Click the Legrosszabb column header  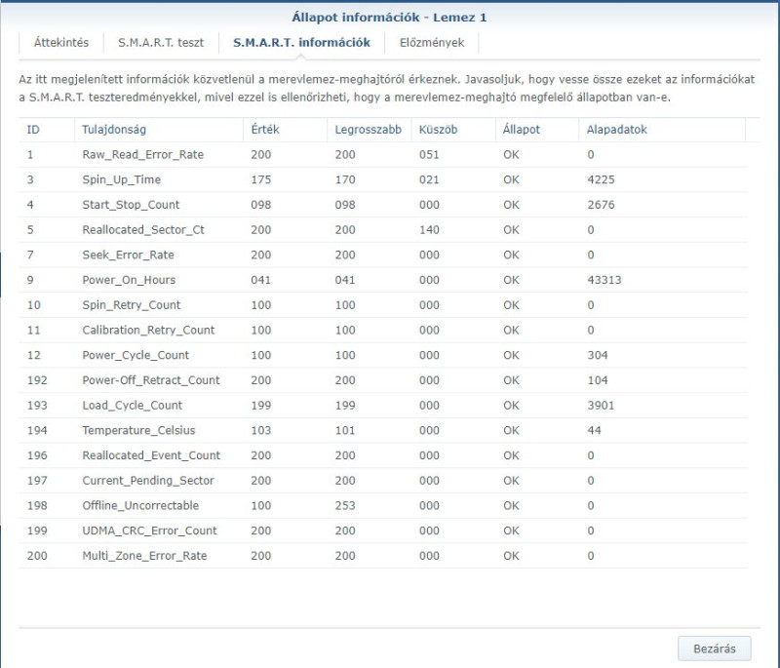pos(370,130)
